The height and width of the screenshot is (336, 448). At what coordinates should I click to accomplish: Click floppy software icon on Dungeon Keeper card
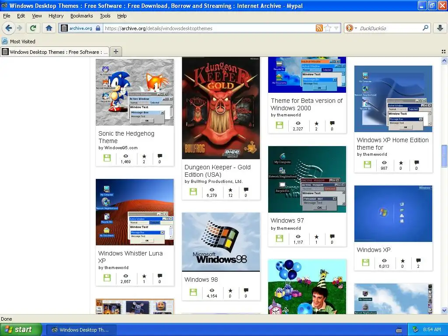[x=193, y=192]
